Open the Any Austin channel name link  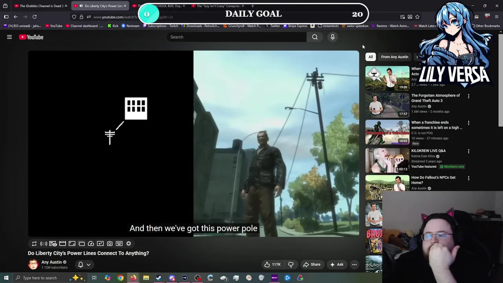[x=51, y=262]
